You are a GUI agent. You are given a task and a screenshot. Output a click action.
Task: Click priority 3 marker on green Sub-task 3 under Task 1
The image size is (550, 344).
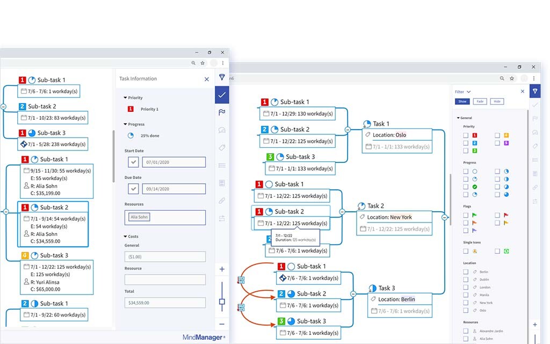(x=270, y=157)
